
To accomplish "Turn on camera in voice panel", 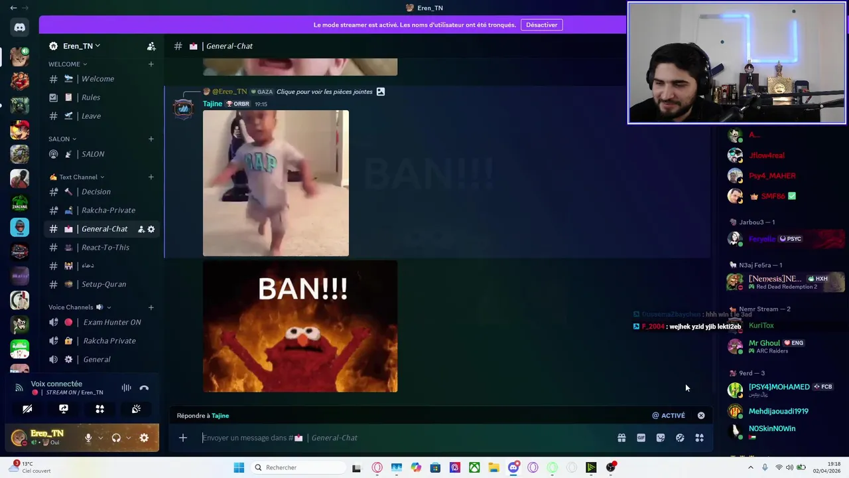I will [27, 409].
